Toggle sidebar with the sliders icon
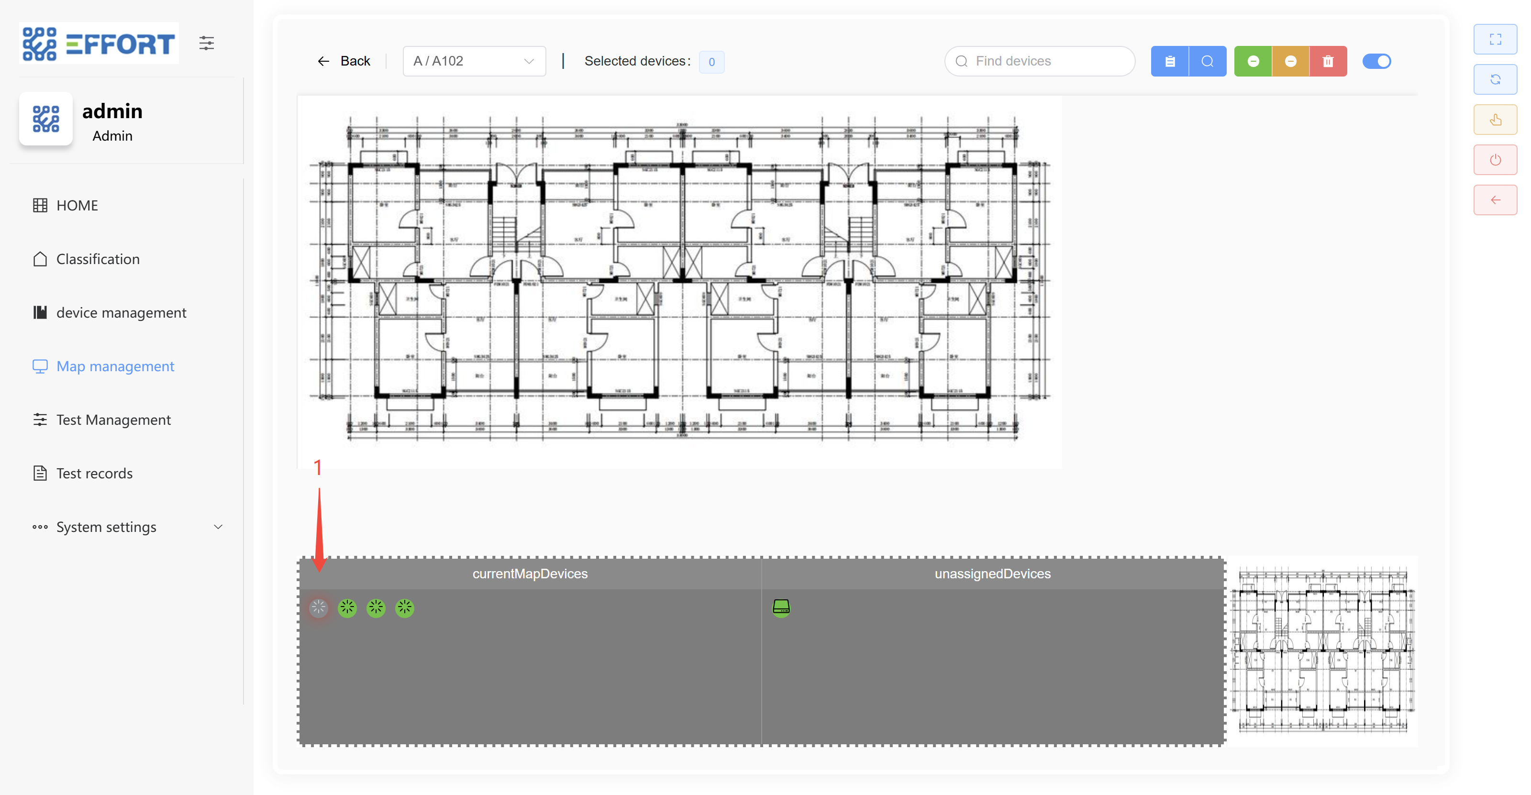Image resolution: width=1531 pixels, height=795 pixels. click(206, 43)
